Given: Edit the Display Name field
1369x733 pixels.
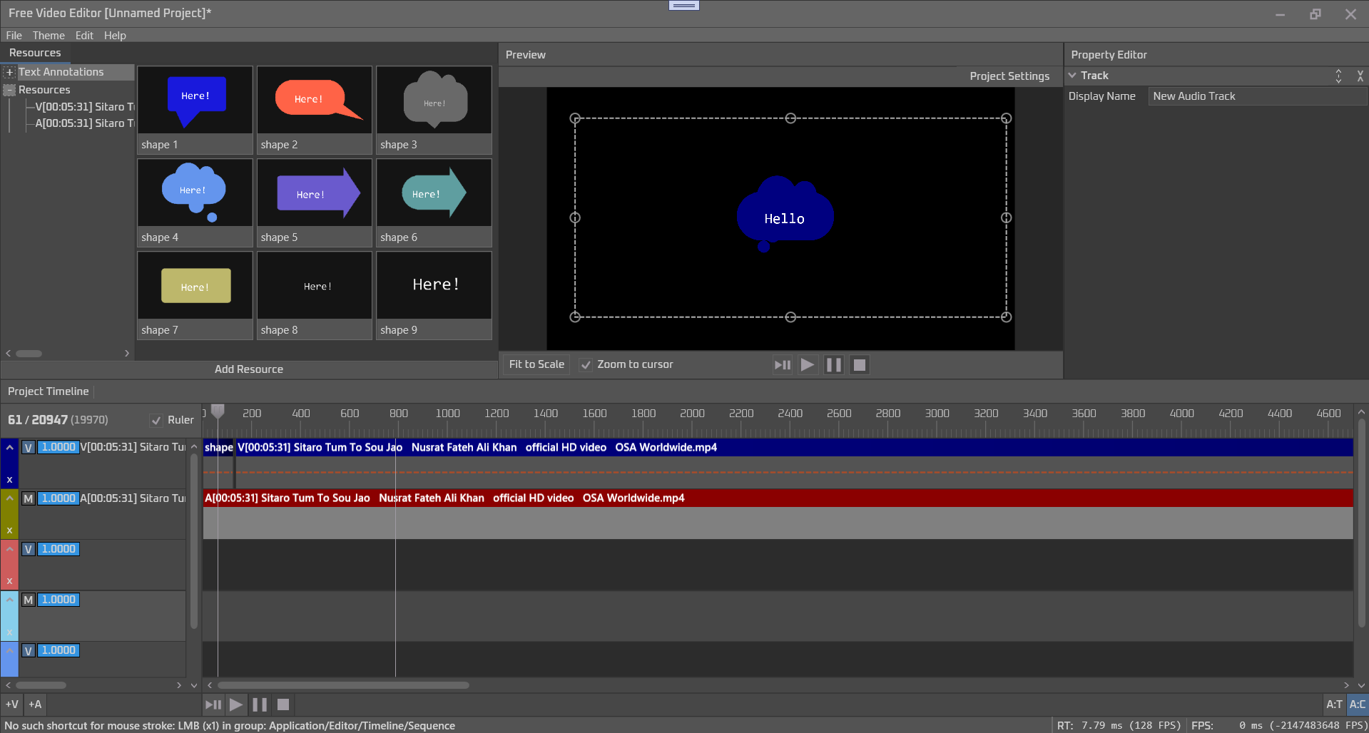Looking at the screenshot, I should [x=1256, y=96].
